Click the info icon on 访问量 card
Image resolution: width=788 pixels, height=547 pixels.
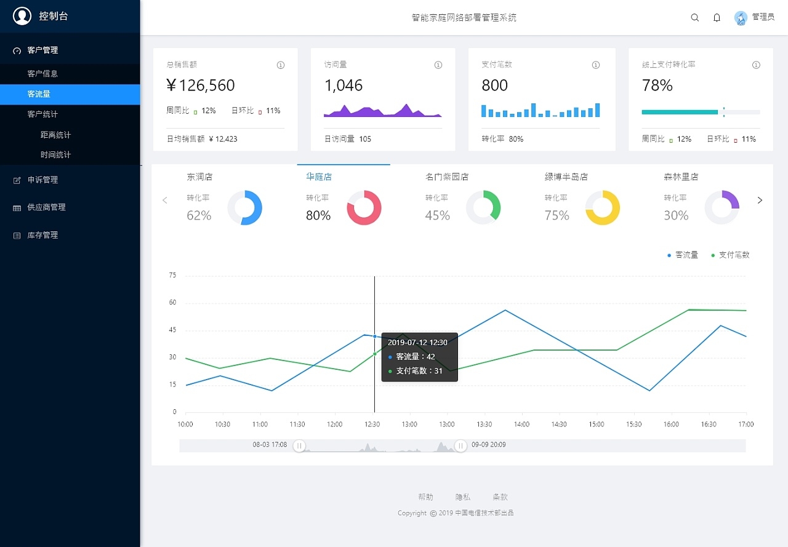[438, 65]
